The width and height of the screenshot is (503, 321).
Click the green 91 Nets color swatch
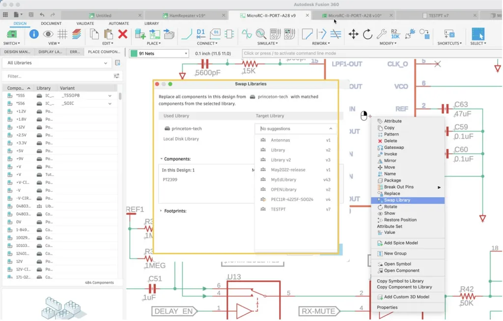[134, 53]
